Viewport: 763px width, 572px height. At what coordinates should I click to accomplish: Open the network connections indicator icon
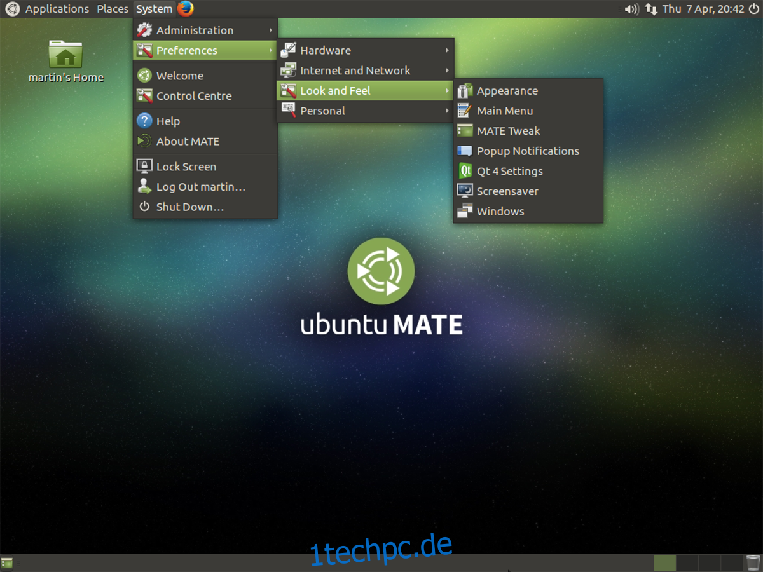click(x=651, y=9)
